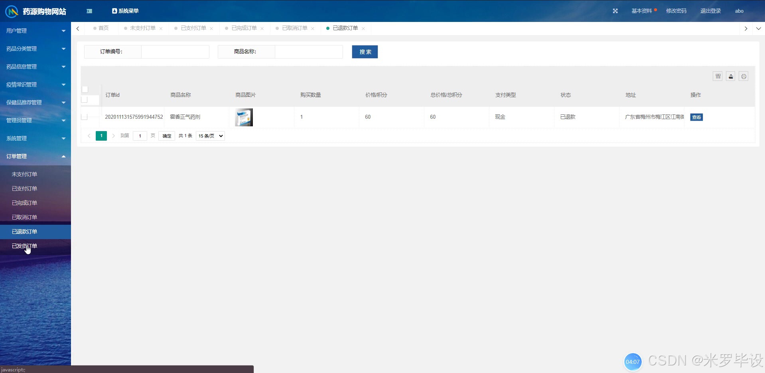
Task: Click the 查看 button in the order row
Action: click(696, 117)
